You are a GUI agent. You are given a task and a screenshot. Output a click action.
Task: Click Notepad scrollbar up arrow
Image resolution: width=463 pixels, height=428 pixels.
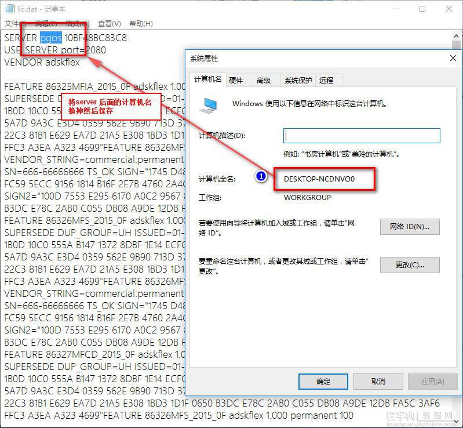[456, 36]
